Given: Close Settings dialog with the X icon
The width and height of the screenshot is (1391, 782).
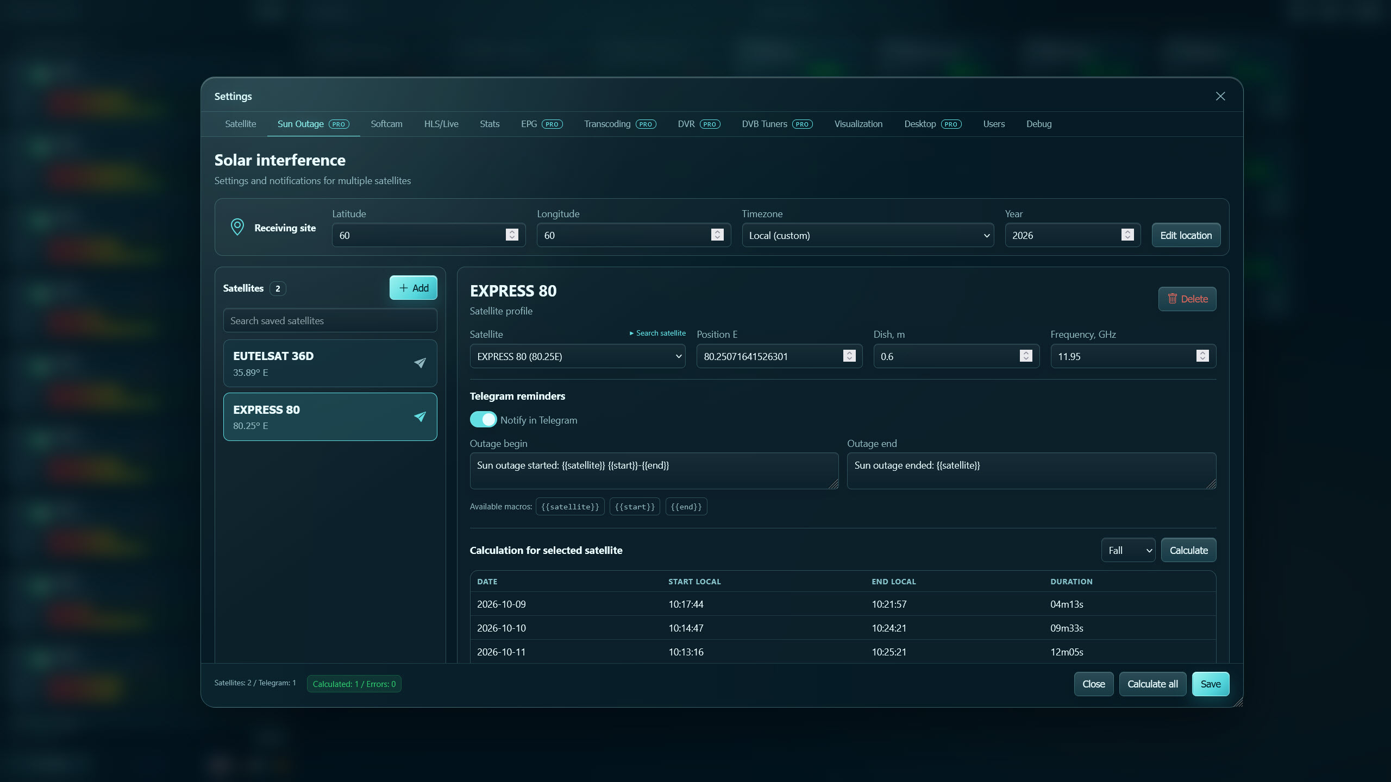Looking at the screenshot, I should click(1220, 96).
